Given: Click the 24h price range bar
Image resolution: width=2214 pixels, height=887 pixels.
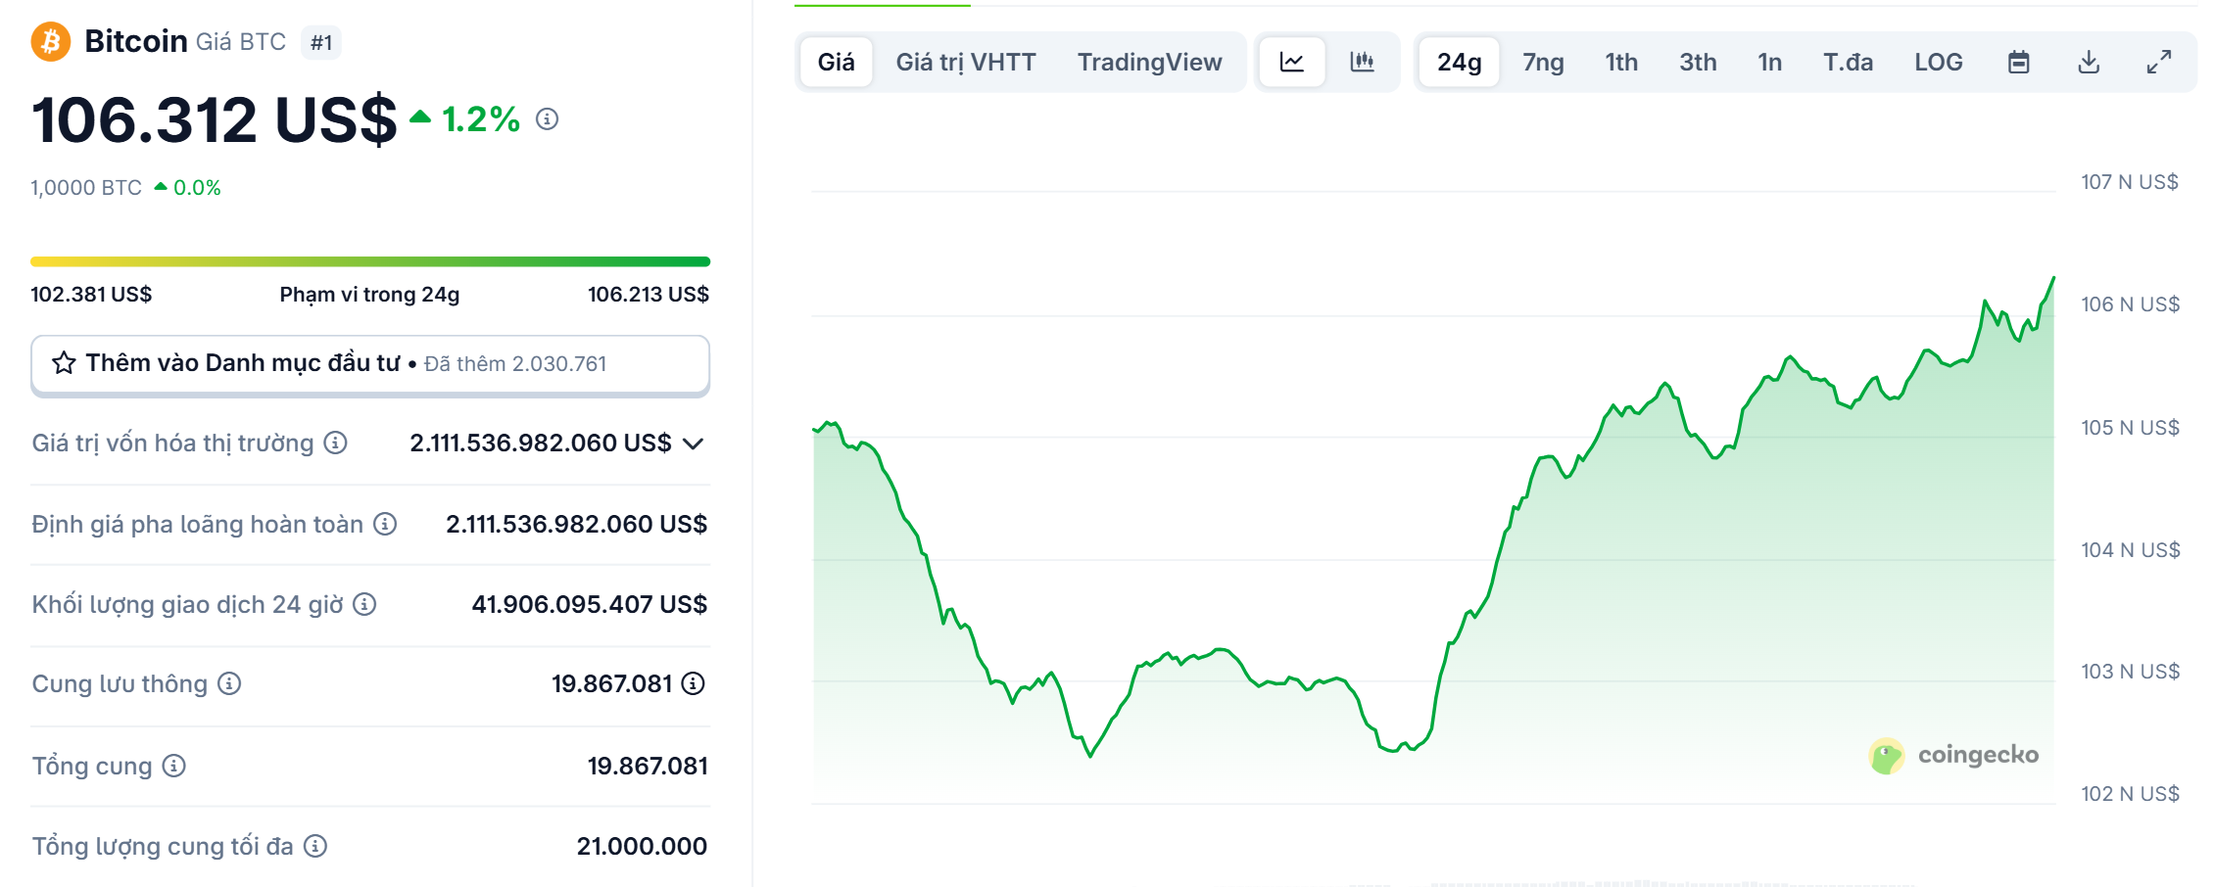Looking at the screenshot, I should coord(370,261).
